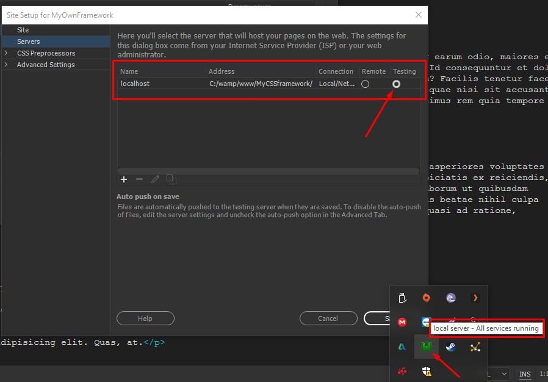The height and width of the screenshot is (382, 548).
Task: Switch to the Site category
Action: point(23,29)
